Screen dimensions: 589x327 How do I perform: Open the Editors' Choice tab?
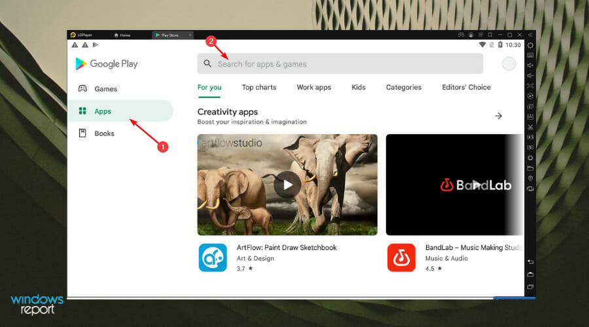tap(466, 87)
